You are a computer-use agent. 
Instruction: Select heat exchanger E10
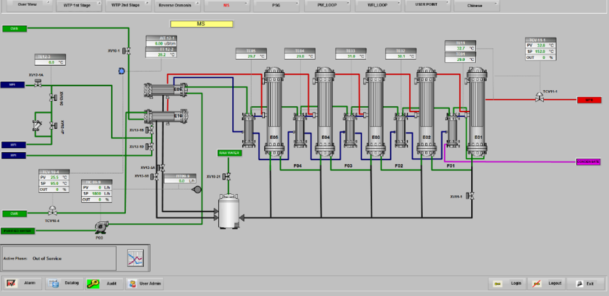point(166,116)
